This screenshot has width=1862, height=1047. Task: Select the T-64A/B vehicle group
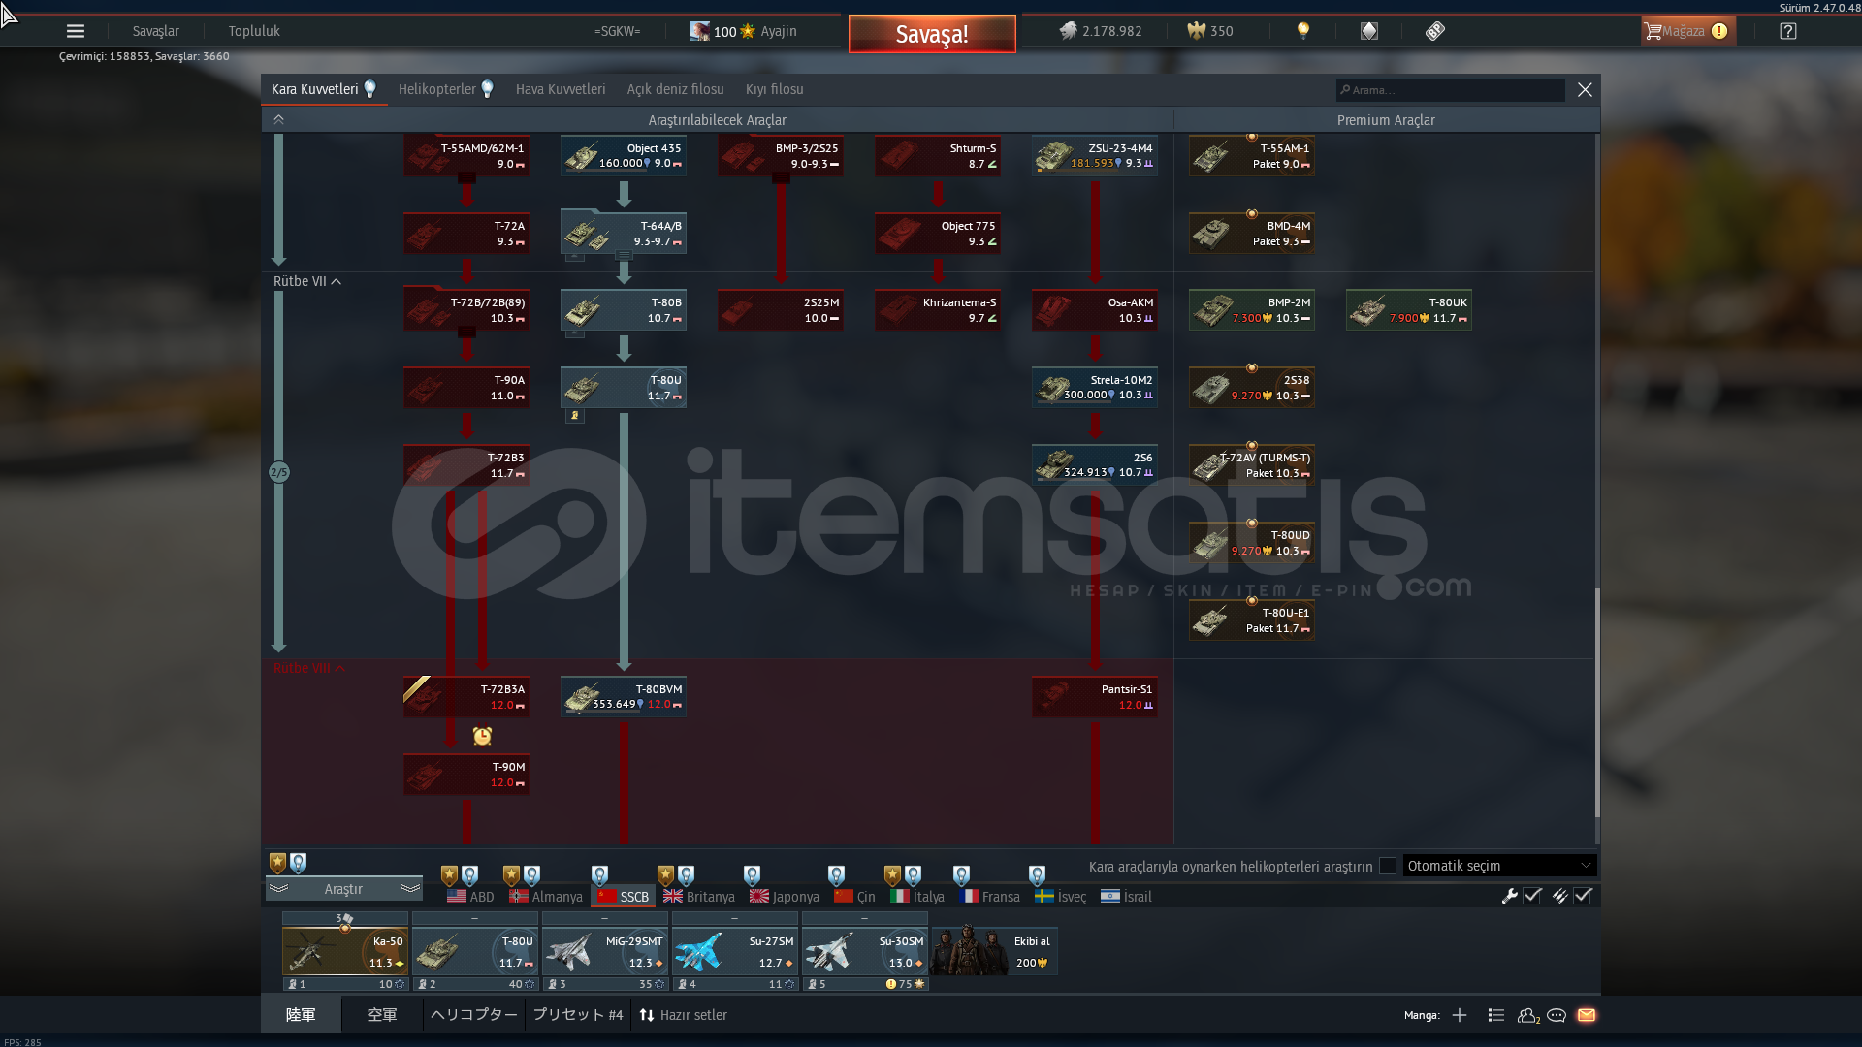pos(624,233)
